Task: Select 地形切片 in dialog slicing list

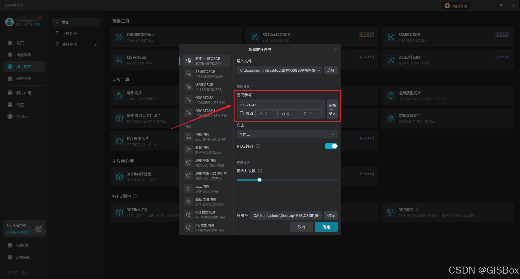Action: tap(206, 137)
